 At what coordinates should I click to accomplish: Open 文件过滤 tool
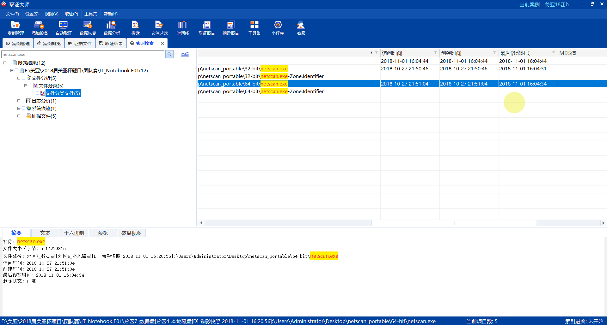(159, 28)
